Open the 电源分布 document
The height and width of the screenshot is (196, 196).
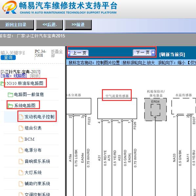pyautogui.click(x=33, y=150)
